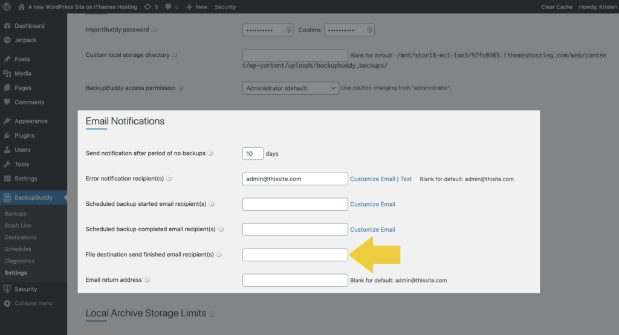
Task: Click the WordPress logo icon
Action: 7,7
